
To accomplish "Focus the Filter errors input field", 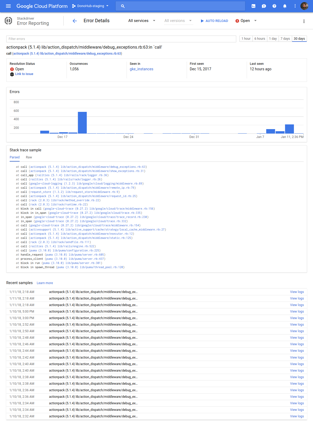I will (121, 39).
